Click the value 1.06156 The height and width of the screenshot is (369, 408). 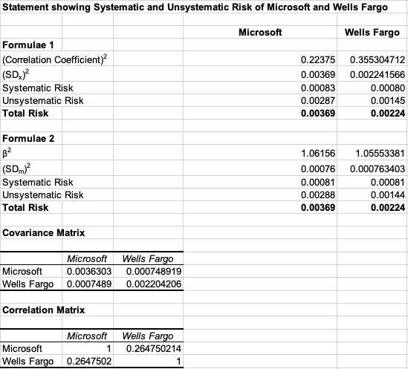coord(318,154)
